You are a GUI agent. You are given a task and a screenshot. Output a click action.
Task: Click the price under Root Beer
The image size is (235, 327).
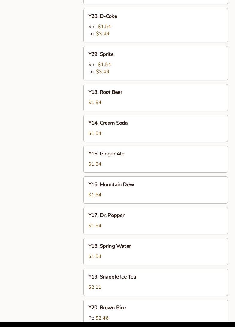(95, 103)
